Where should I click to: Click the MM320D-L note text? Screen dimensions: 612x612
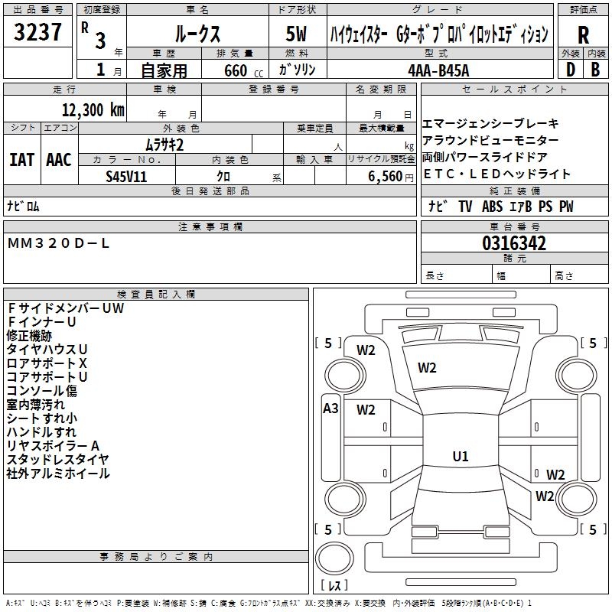point(59,243)
